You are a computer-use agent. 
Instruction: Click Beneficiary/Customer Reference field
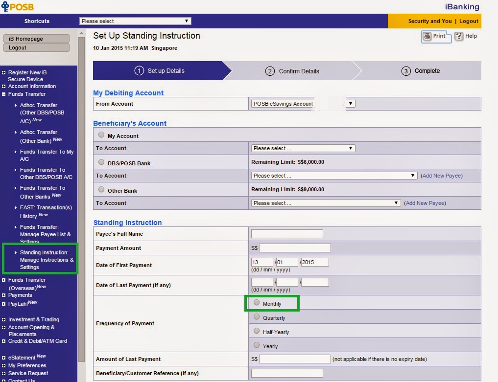(x=287, y=373)
